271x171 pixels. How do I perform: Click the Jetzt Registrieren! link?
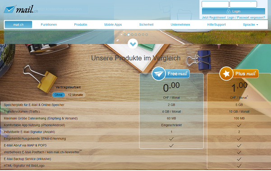coord(214,18)
